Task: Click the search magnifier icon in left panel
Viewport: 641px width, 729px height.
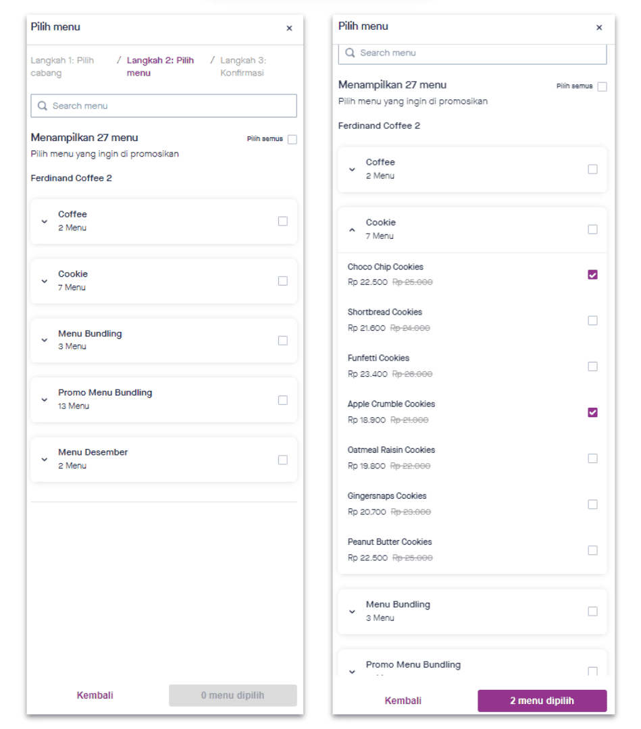Action: tap(43, 105)
